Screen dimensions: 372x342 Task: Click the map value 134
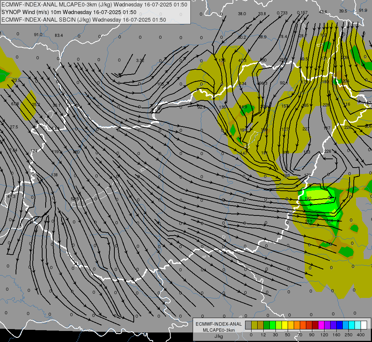pyautogui.click(x=243, y=84)
